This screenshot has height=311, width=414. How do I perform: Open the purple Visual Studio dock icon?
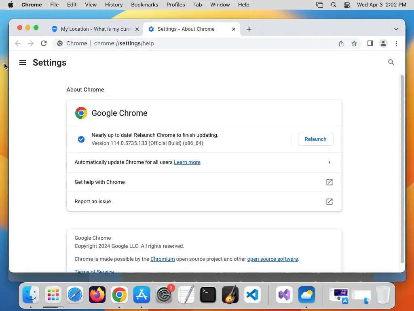pyautogui.click(x=284, y=294)
